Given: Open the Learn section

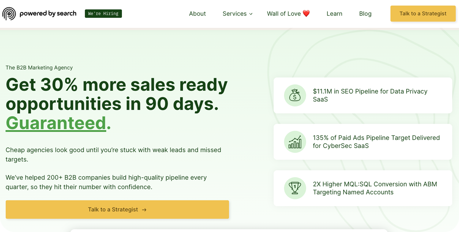Looking at the screenshot, I should pyautogui.click(x=334, y=14).
